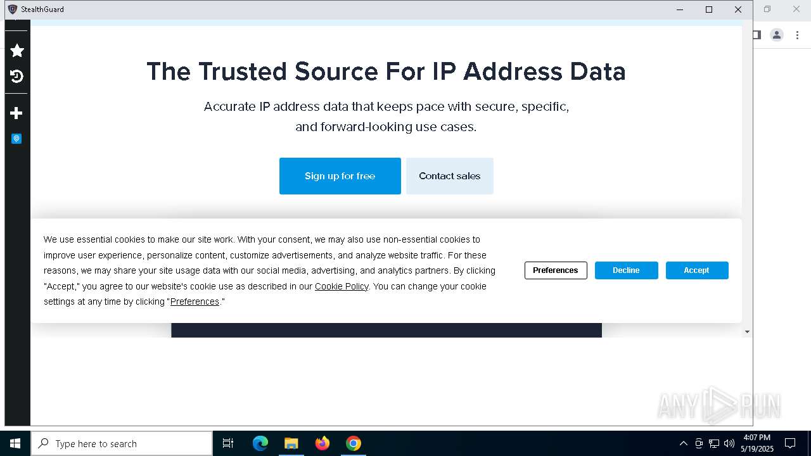This screenshot has width=811, height=456.
Task: Click the inline Preferences link in cookie text
Action: pyautogui.click(x=195, y=301)
